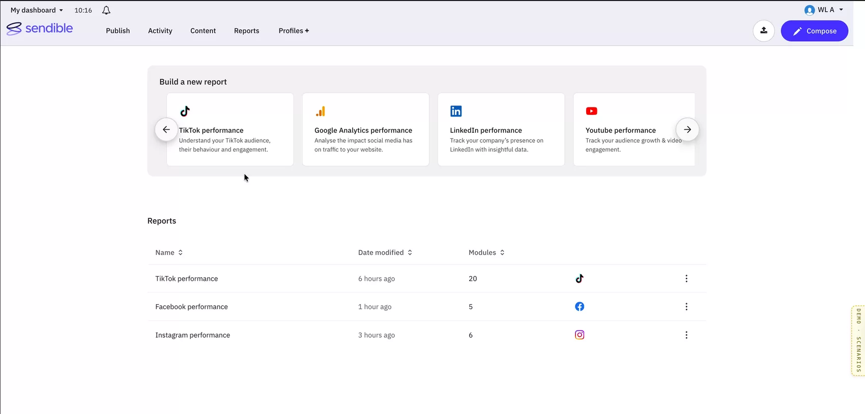Open the Instagram performance report
The height and width of the screenshot is (414, 865).
click(193, 335)
